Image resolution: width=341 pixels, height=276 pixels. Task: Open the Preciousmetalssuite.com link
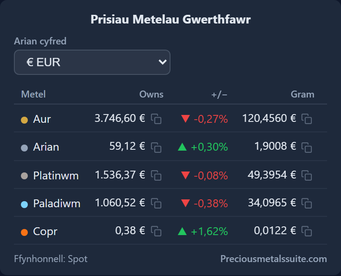274,259
